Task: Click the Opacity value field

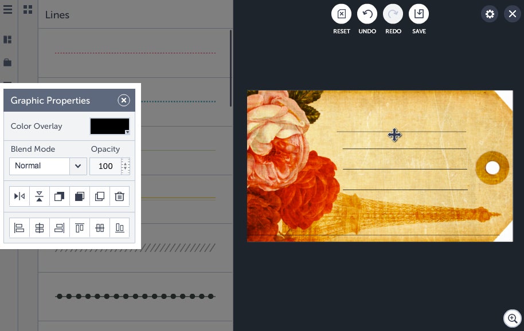Action: (x=105, y=166)
